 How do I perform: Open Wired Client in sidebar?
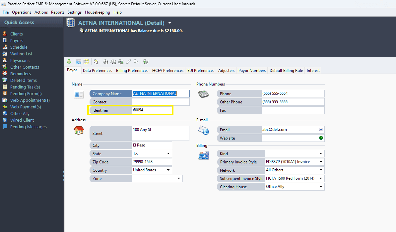pos(22,120)
